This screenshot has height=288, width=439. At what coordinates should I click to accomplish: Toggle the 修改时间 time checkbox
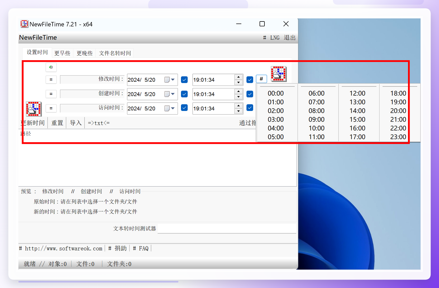[x=250, y=80]
